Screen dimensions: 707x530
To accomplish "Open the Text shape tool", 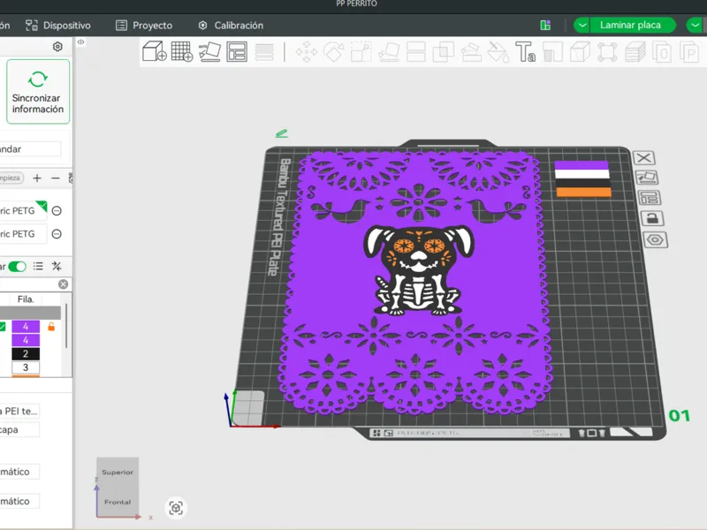I will coord(525,52).
